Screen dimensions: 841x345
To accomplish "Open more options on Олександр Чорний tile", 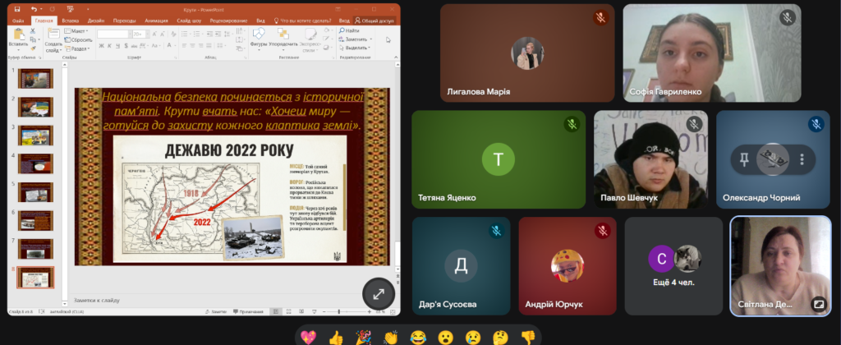I will click(802, 159).
